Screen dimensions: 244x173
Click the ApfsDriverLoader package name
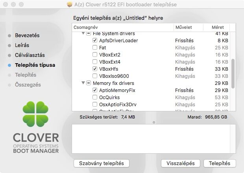coord(118,41)
